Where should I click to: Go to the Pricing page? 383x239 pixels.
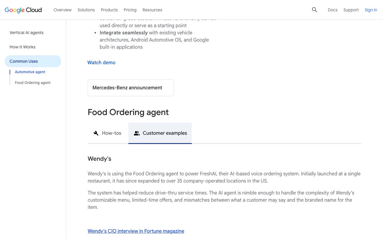[130, 10]
